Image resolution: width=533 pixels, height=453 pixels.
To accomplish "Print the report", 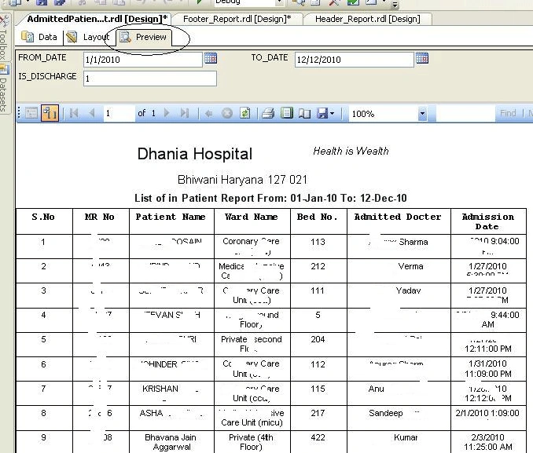I will coord(268,113).
